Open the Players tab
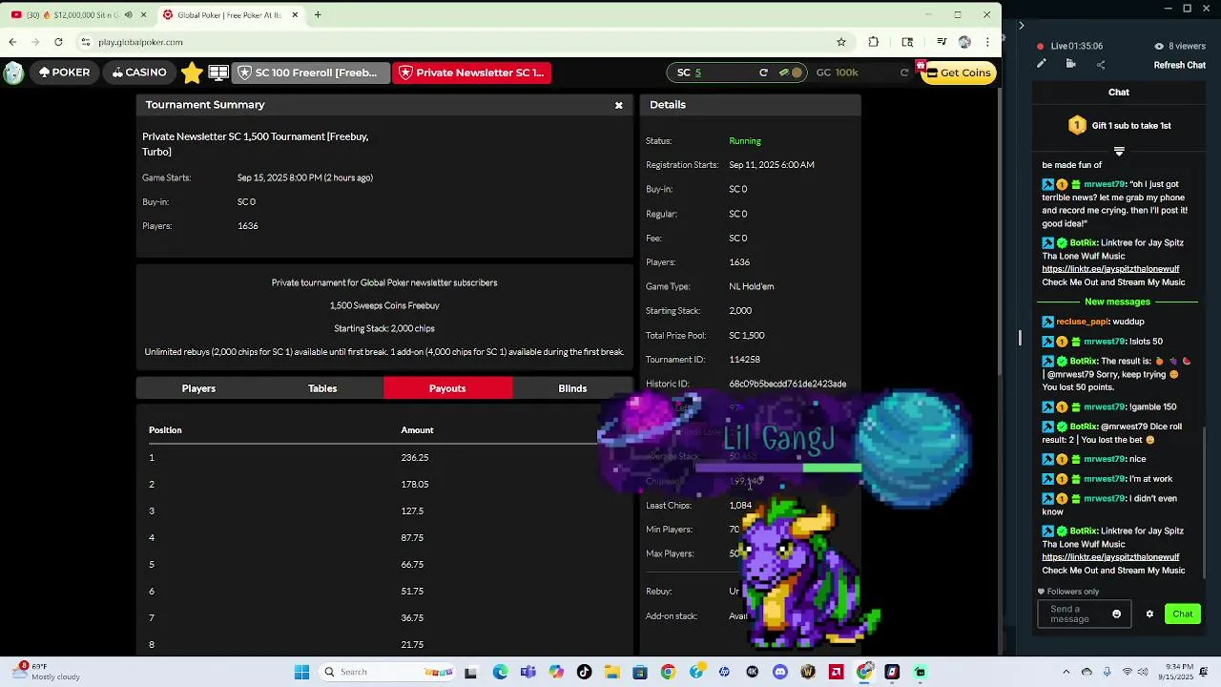1221x687 pixels. [x=198, y=388]
